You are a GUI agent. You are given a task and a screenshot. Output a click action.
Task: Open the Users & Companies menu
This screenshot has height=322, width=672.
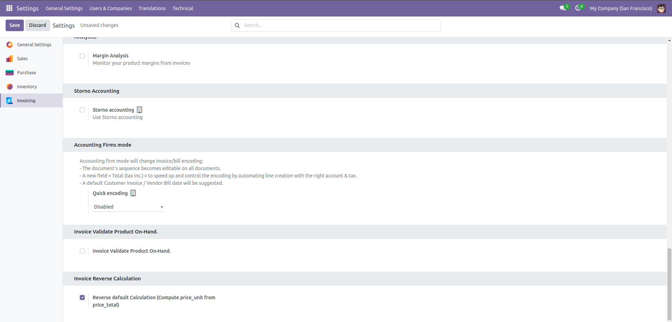click(111, 8)
